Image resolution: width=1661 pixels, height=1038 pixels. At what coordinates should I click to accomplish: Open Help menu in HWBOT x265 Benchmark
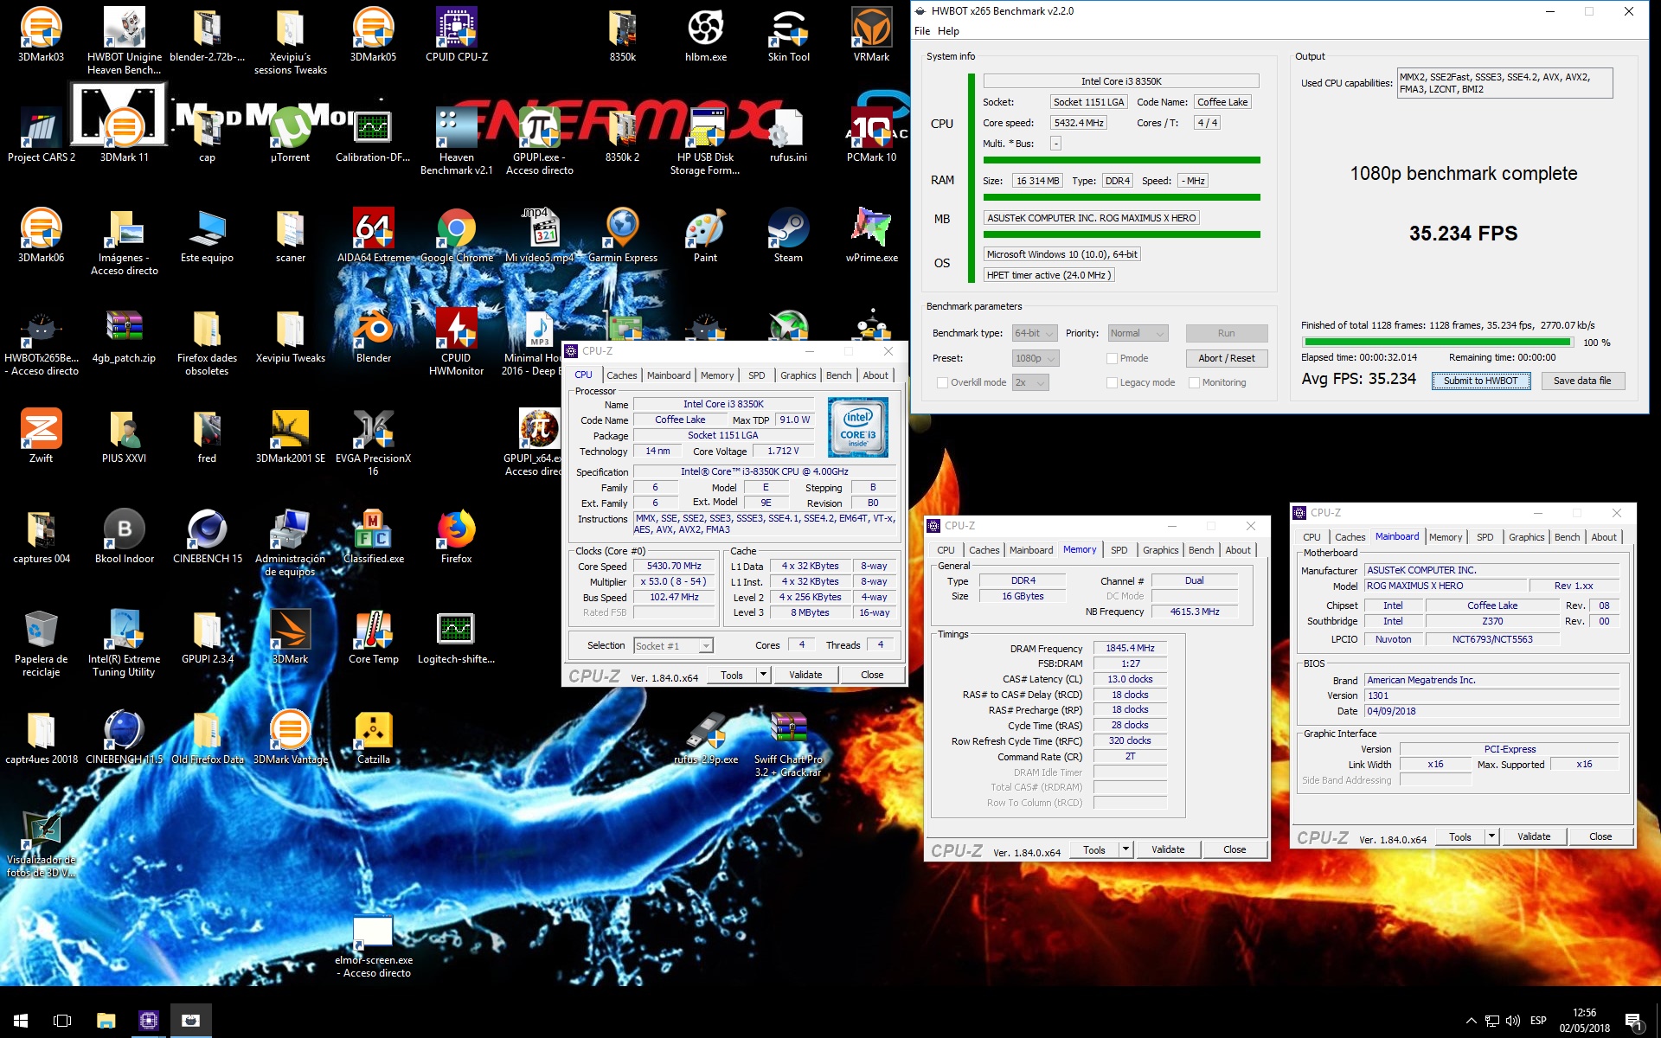948,31
